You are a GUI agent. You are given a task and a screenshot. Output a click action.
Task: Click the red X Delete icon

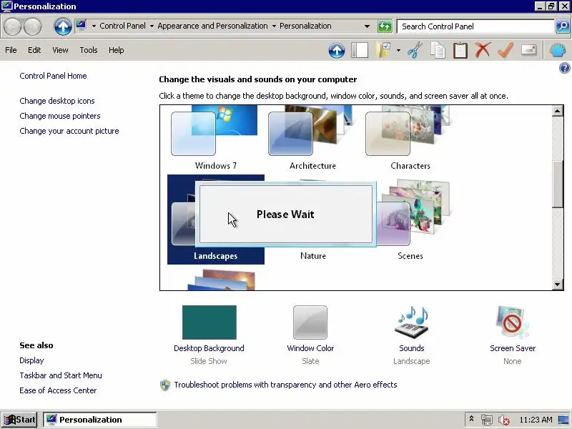(x=483, y=49)
